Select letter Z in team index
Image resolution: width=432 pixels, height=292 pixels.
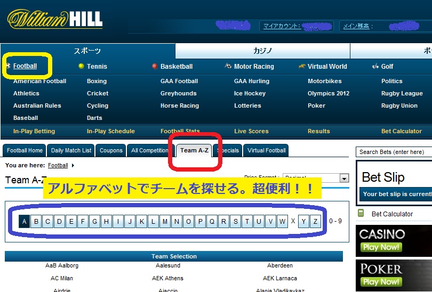(x=315, y=221)
